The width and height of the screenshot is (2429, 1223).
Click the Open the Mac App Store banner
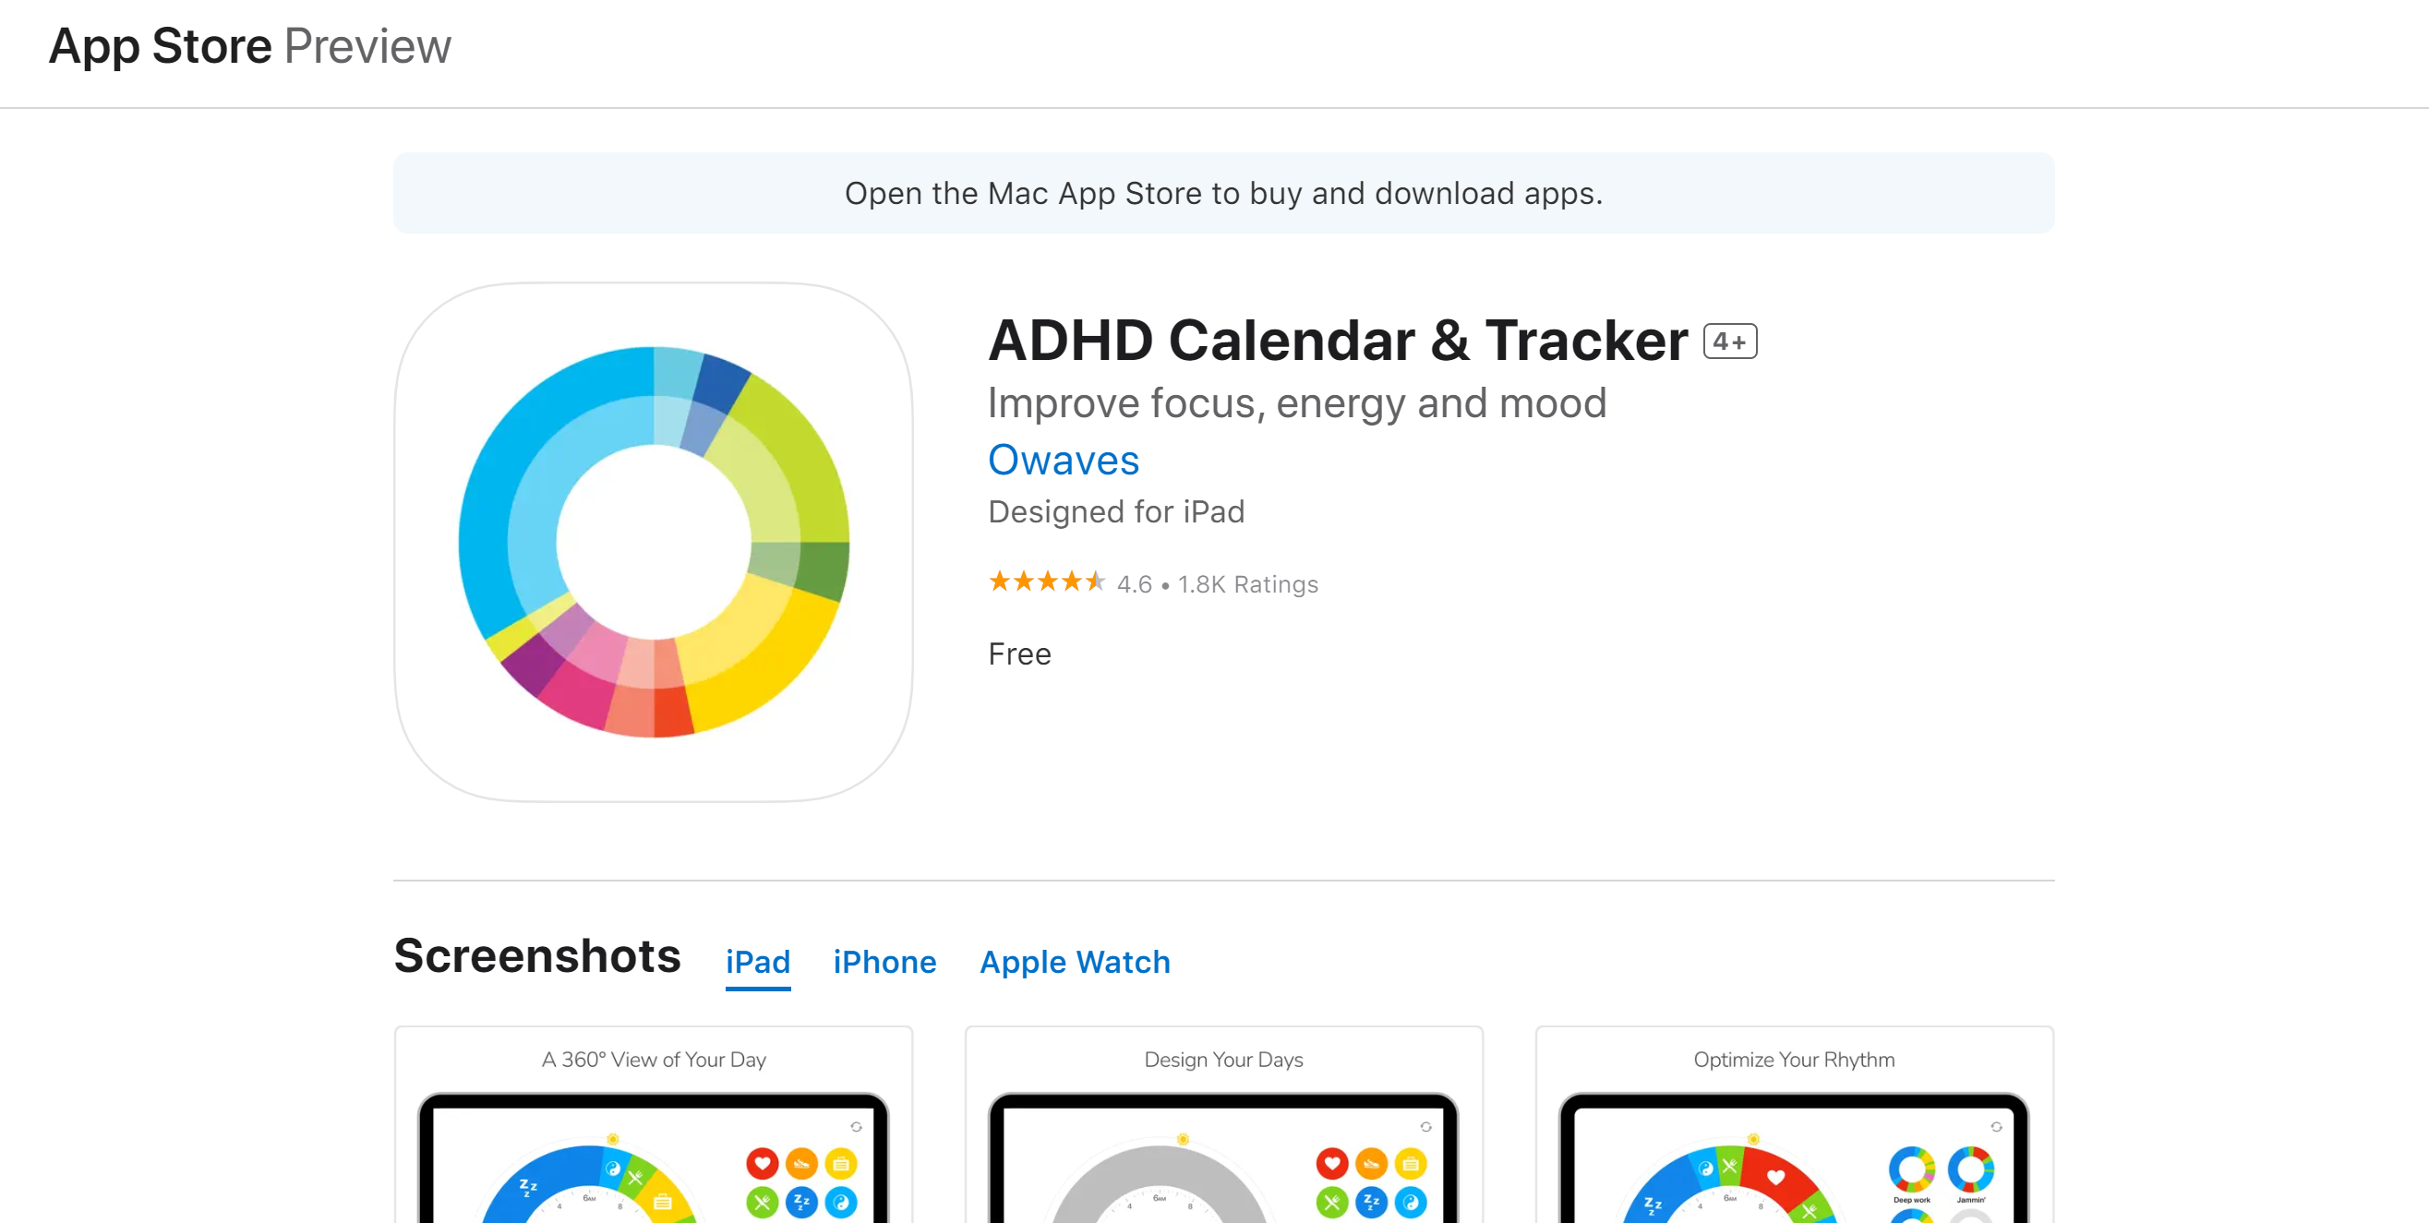[x=1223, y=193]
